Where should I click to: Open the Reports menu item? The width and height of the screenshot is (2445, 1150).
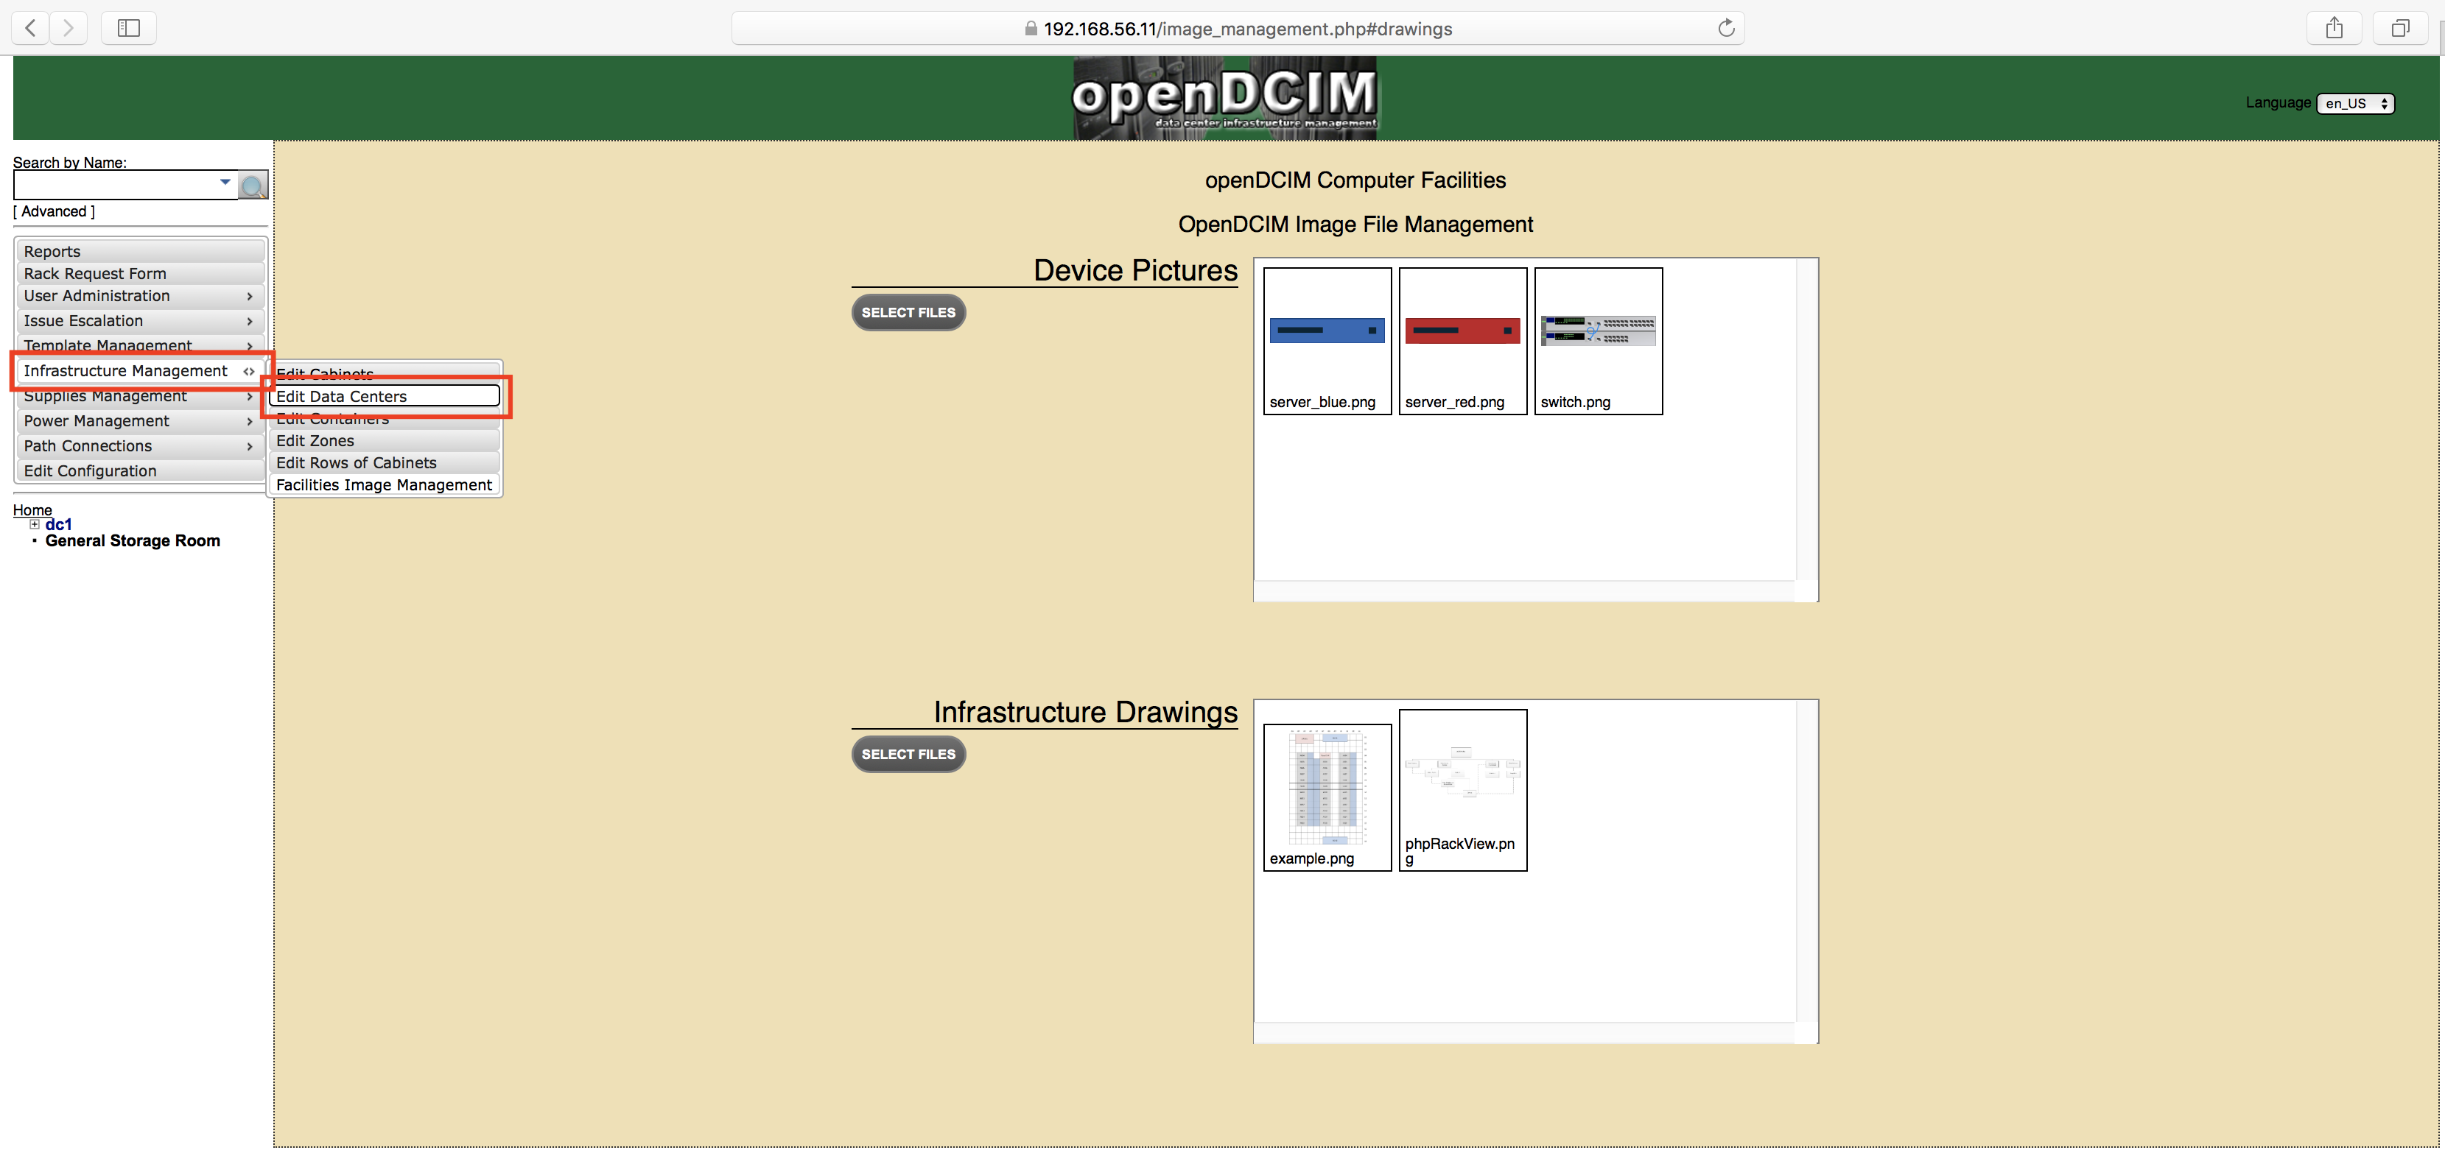coord(141,252)
